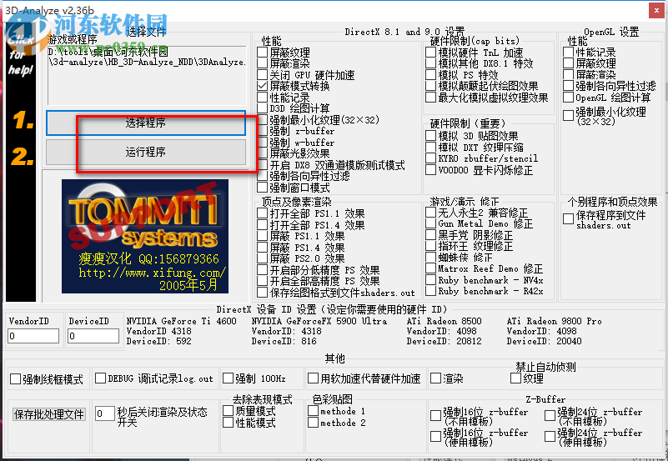Close the 3D-Analyze window
Viewport: 668px width, 461px height.
656,10
